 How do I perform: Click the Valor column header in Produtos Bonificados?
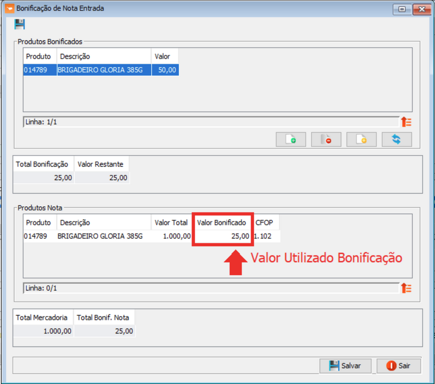coord(164,57)
